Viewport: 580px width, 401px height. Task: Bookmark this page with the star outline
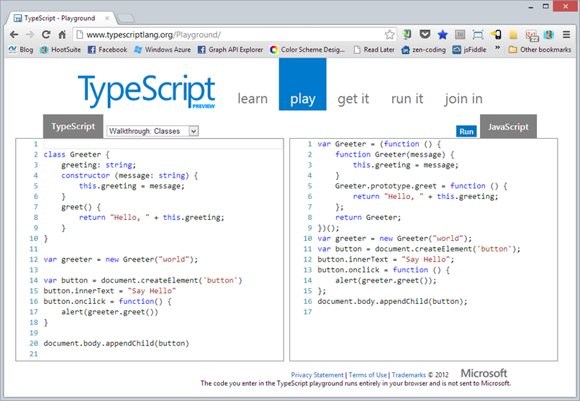pyautogui.click(x=389, y=34)
